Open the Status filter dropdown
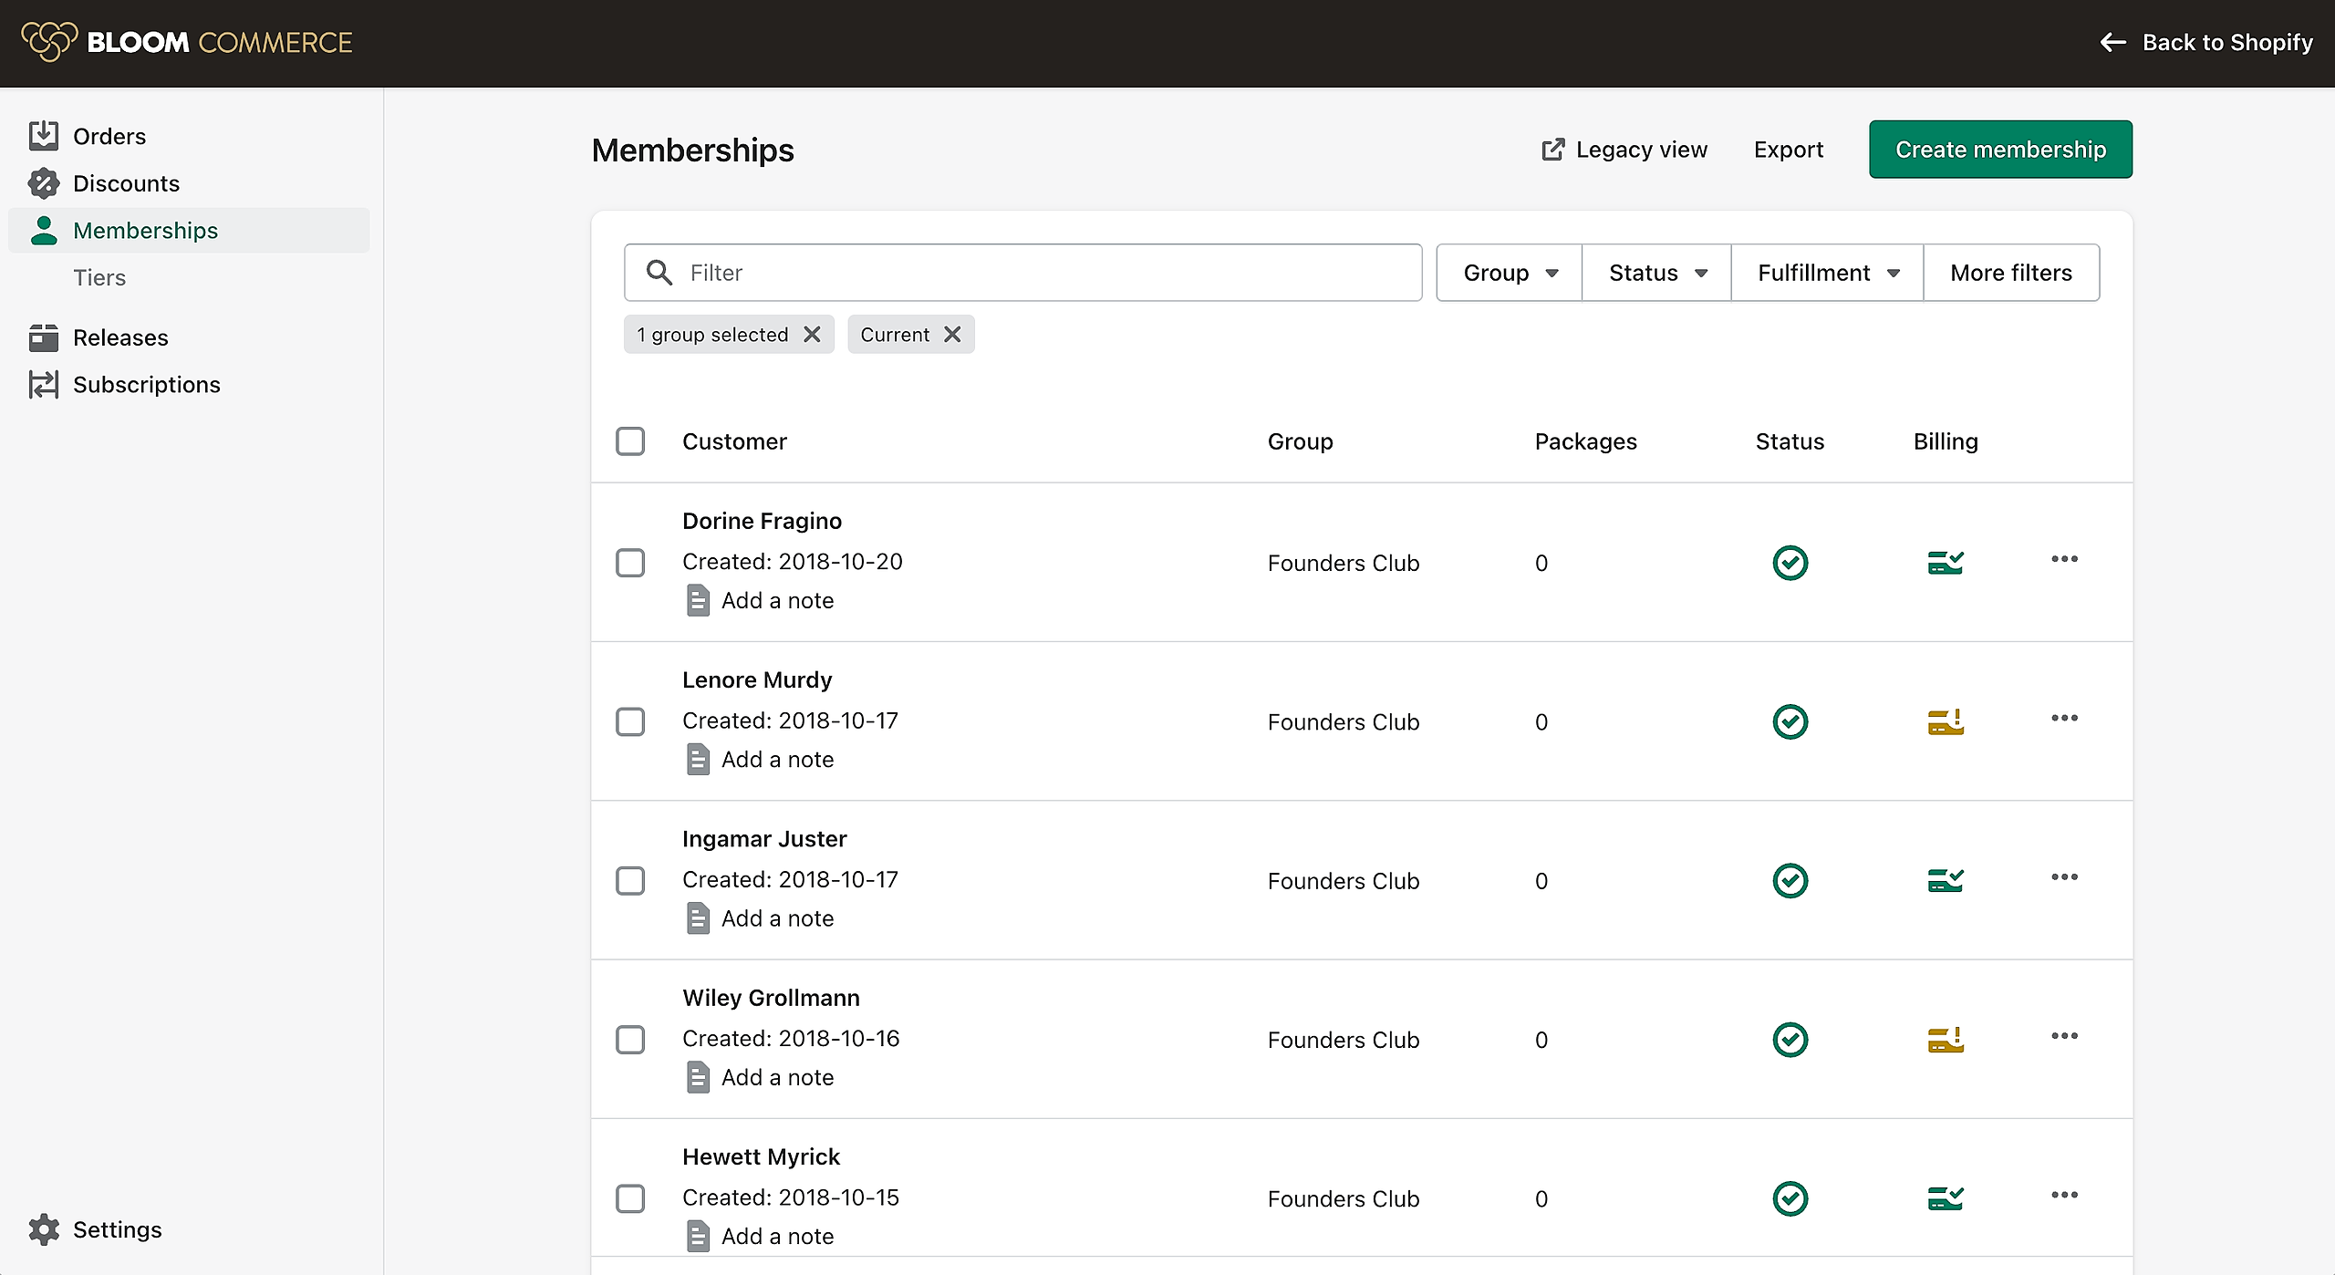This screenshot has width=2335, height=1275. coord(1656,273)
